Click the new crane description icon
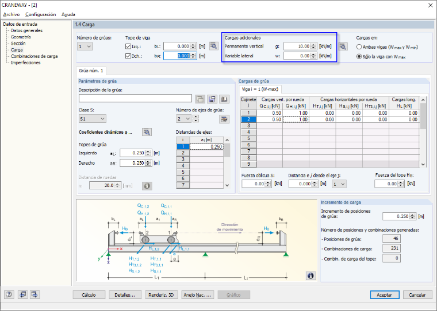The width and height of the screenshot is (437, 311). [x=200, y=99]
